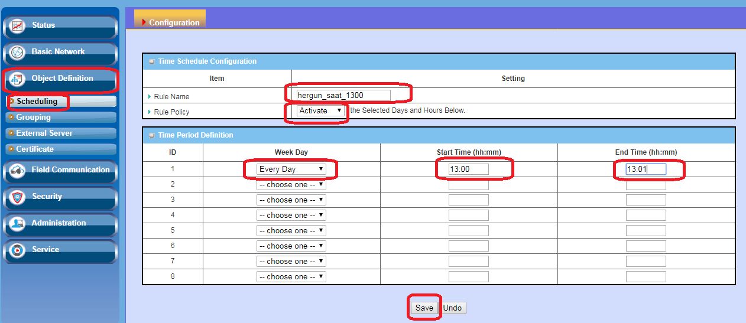This screenshot has height=323, width=746.
Task: Click the Undo button
Action: (x=453, y=308)
